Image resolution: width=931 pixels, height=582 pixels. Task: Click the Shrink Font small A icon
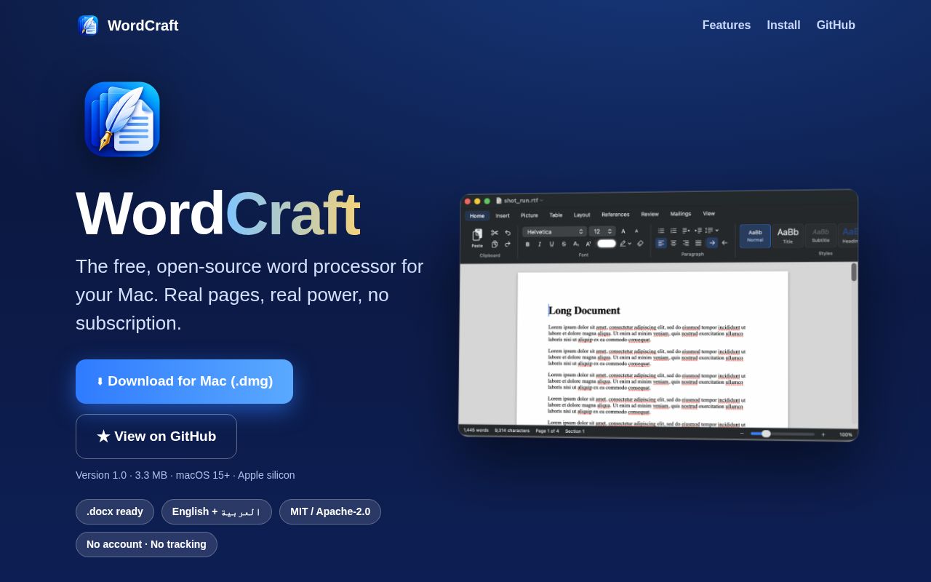click(636, 231)
